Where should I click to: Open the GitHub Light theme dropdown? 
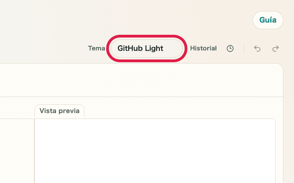[147, 48]
